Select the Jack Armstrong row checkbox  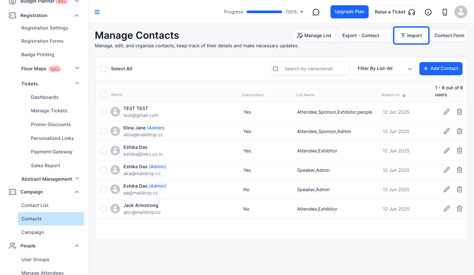pyautogui.click(x=104, y=209)
